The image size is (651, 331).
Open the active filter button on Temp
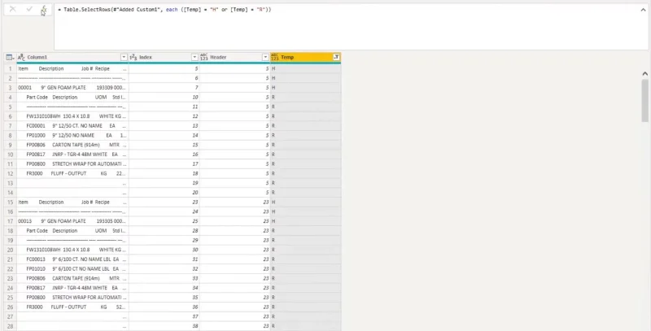click(336, 57)
